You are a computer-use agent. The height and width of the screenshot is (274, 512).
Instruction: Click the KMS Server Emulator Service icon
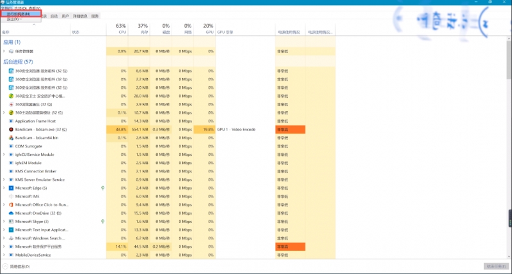[x=11, y=179]
